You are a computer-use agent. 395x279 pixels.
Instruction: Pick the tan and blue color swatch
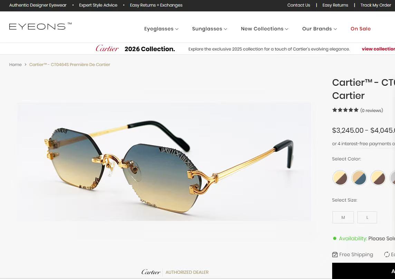(359, 178)
